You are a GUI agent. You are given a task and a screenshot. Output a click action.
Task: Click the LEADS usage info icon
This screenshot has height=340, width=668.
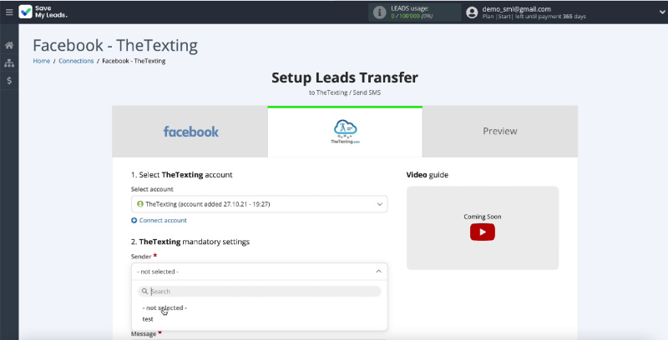coord(382,12)
